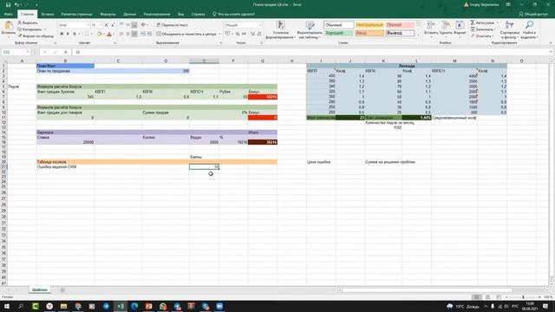Switch to Разметка страницы tab
This screenshot has width=555, height=312.
coord(77,14)
